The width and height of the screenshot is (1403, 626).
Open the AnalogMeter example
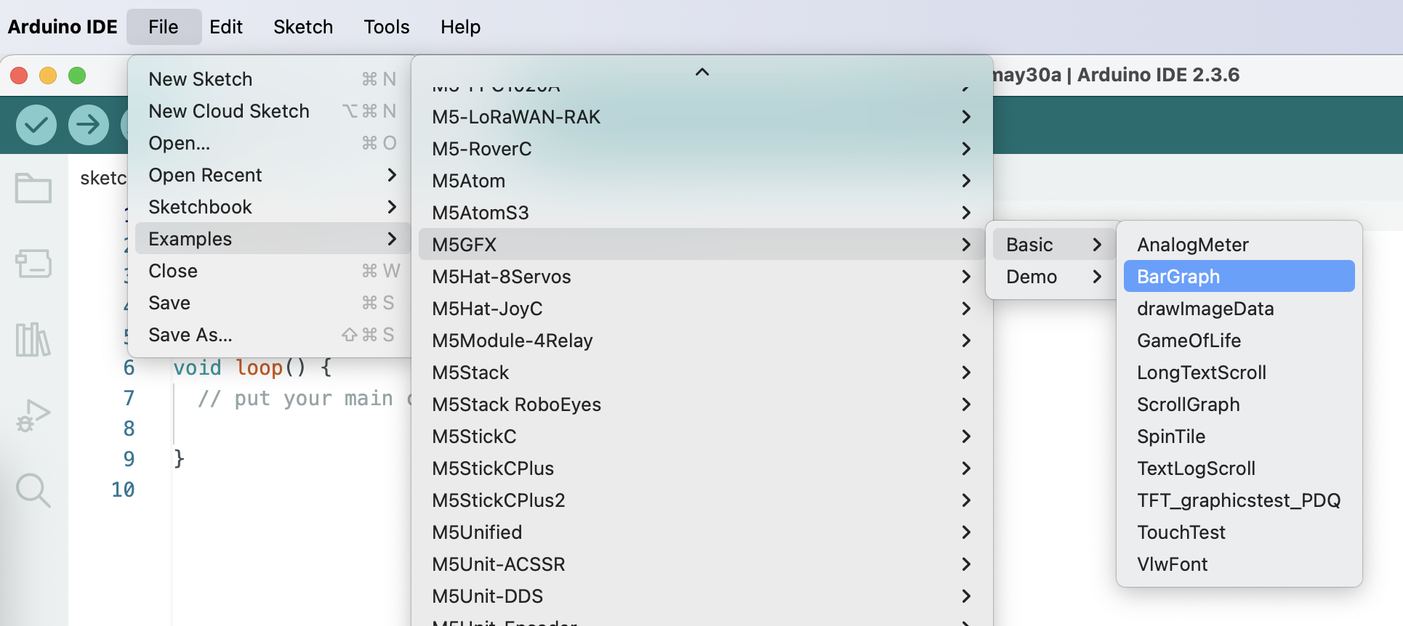(x=1239, y=244)
